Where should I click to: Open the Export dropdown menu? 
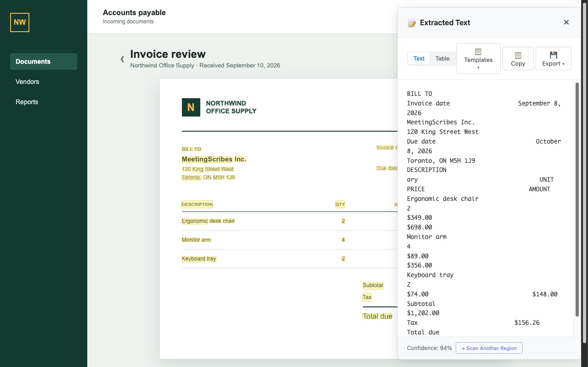click(x=554, y=58)
